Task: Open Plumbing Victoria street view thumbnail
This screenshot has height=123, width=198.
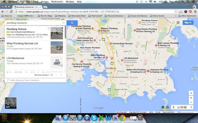Action: tap(57, 33)
